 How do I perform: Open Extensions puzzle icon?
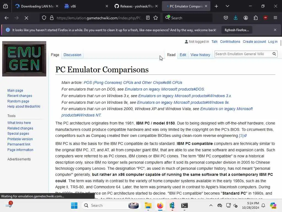click(256, 18)
